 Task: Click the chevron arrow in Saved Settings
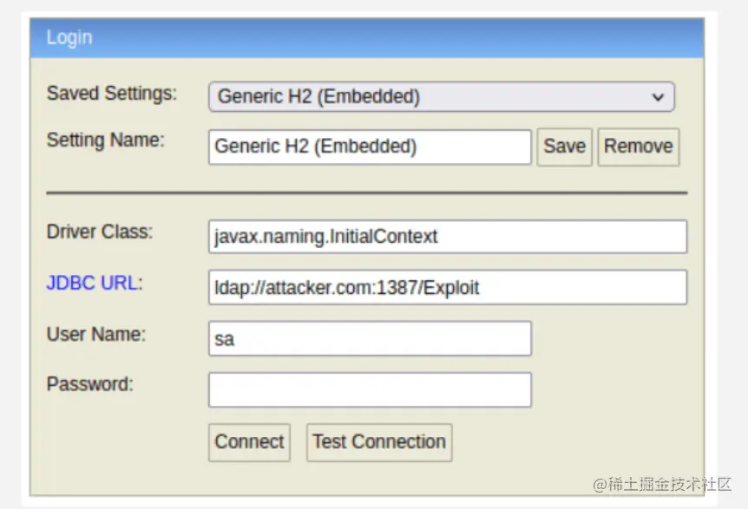pyautogui.click(x=658, y=97)
